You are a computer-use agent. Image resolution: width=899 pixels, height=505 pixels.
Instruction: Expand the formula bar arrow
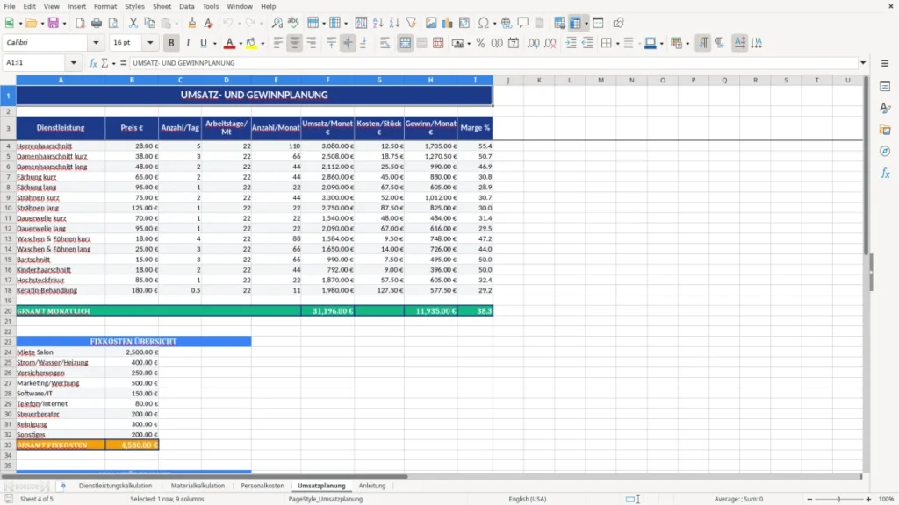tap(862, 63)
